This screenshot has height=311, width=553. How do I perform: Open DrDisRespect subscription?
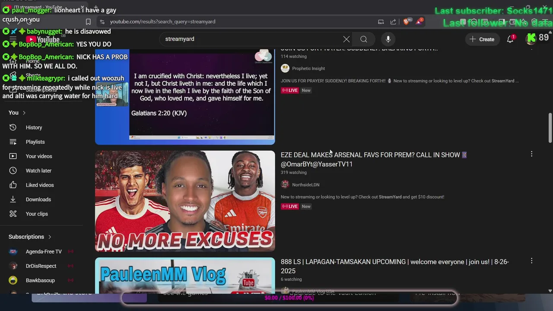point(41,266)
